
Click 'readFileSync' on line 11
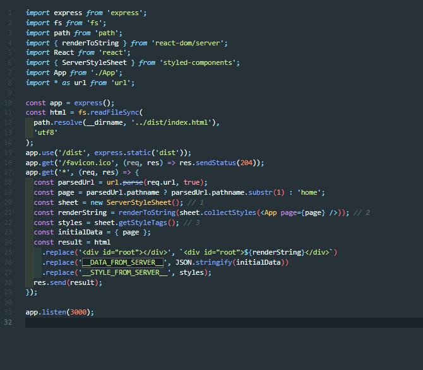114,113
